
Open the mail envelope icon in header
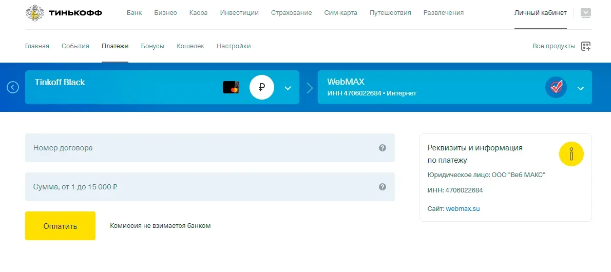pyautogui.click(x=585, y=13)
